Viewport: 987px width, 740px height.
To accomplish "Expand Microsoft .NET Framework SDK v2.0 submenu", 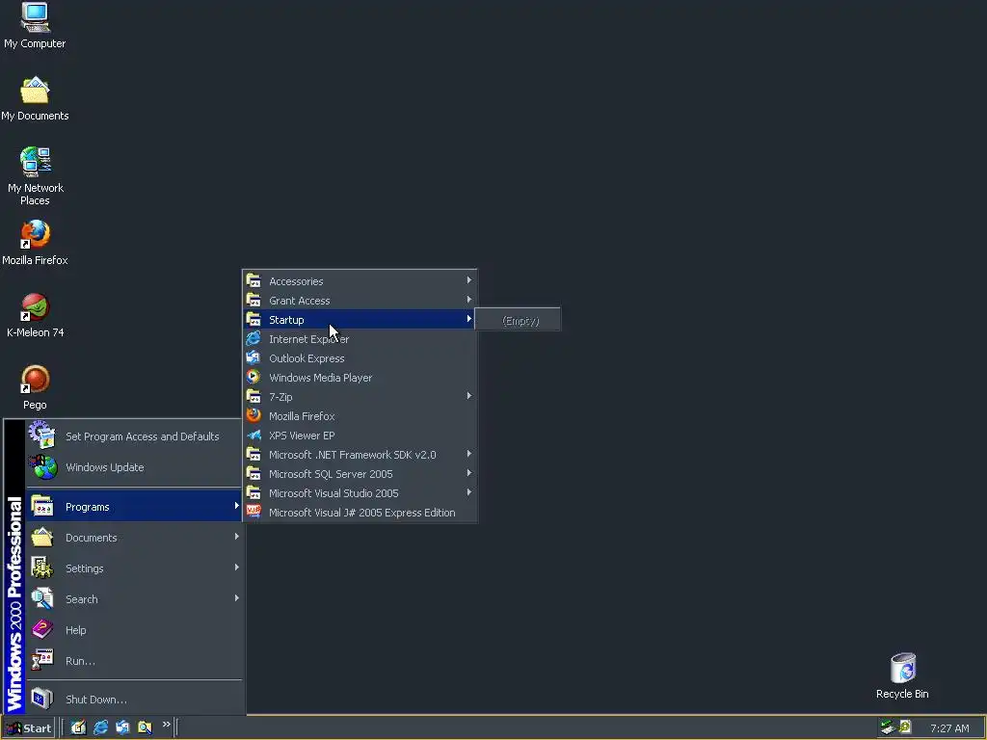I will (360, 455).
